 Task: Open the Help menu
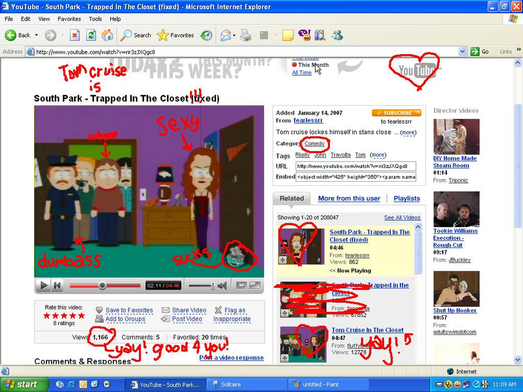click(x=115, y=19)
